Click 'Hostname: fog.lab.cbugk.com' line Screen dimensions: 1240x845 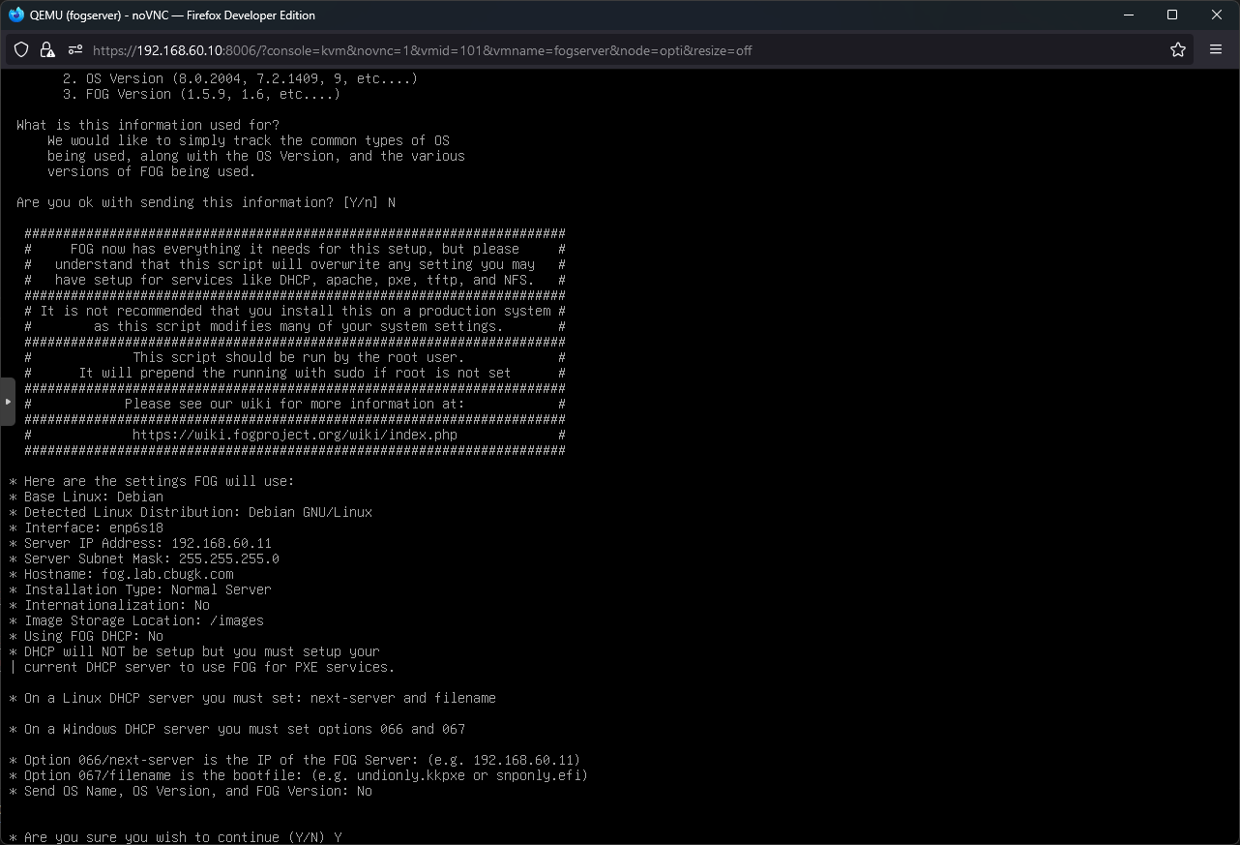click(121, 574)
